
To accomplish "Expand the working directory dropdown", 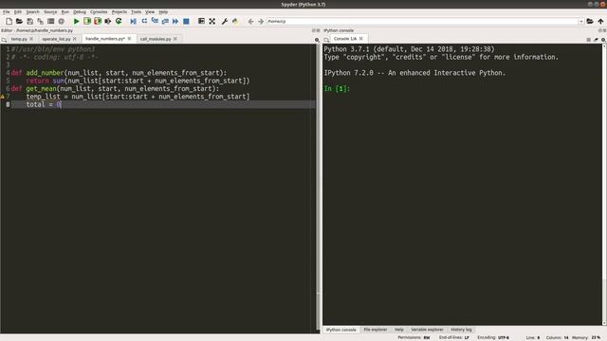I will click(x=580, y=21).
